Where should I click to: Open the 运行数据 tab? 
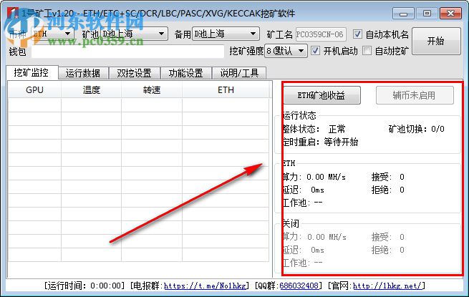coord(83,73)
